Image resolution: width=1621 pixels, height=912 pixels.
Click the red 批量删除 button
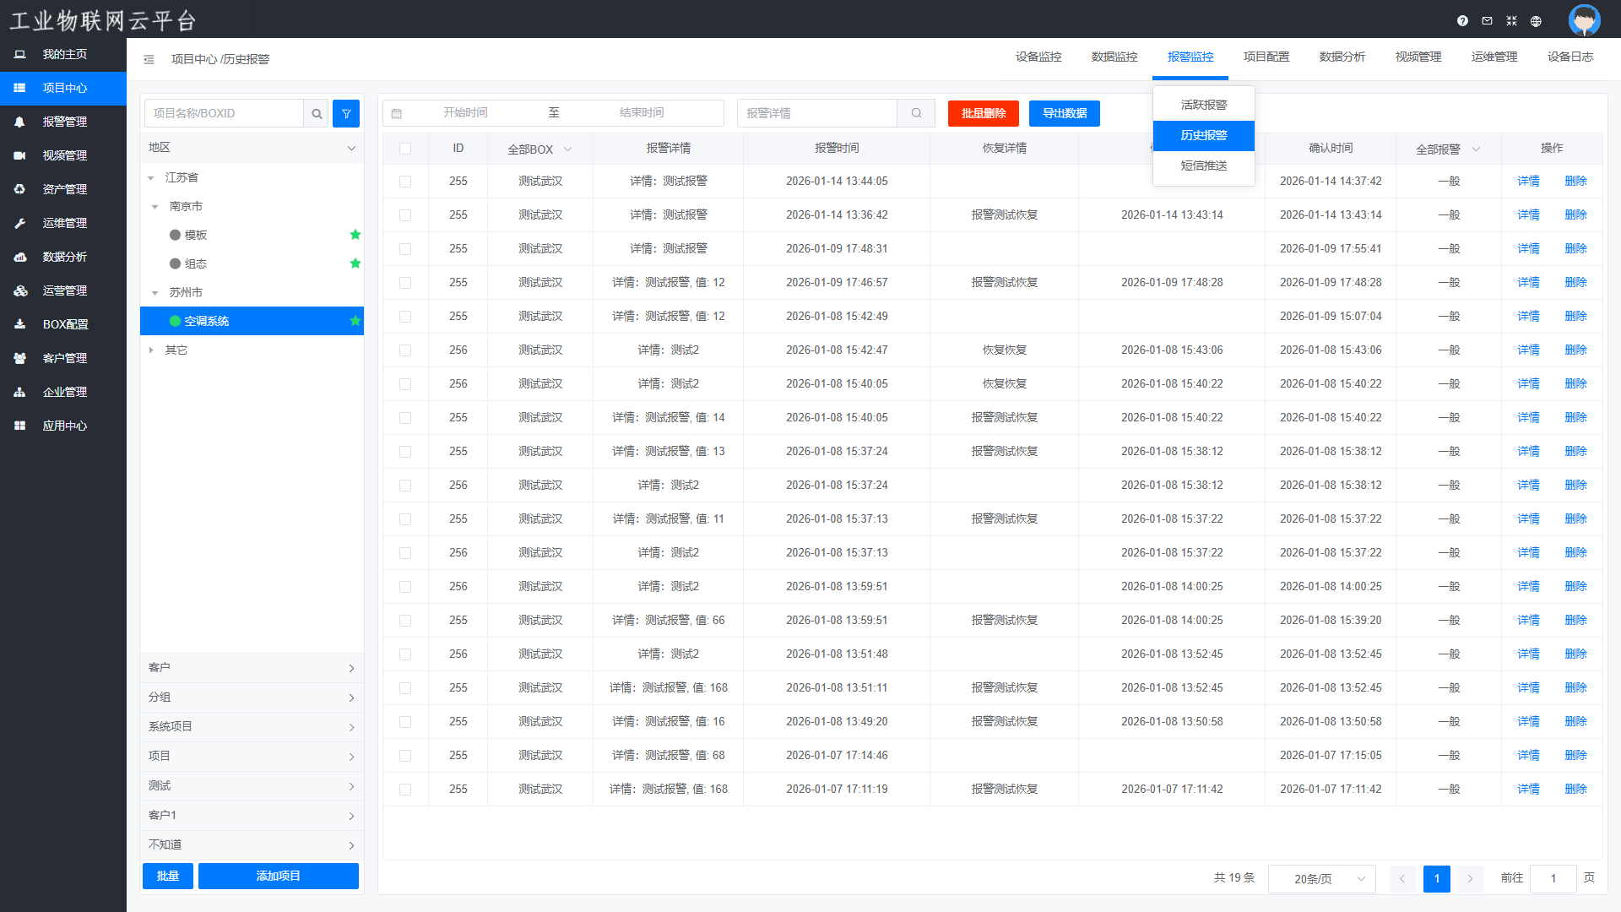point(983,113)
